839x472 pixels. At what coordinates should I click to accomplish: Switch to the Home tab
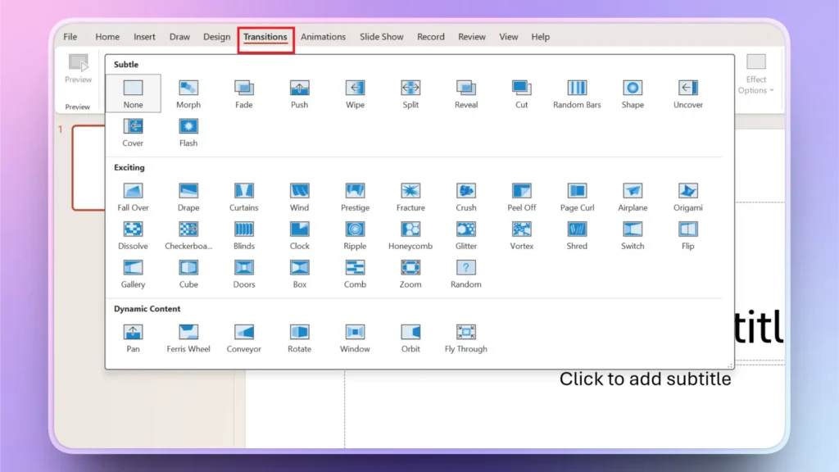(107, 37)
